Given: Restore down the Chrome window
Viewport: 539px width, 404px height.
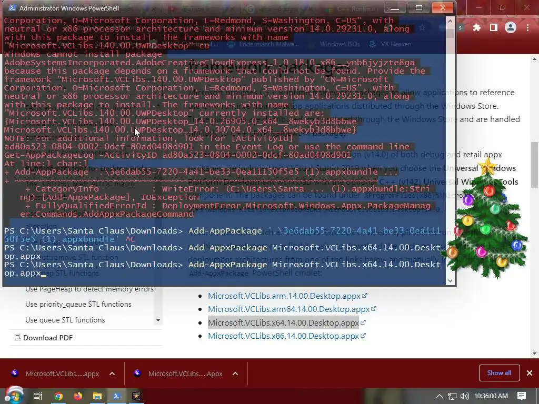Looking at the screenshot, I should click(503, 7).
